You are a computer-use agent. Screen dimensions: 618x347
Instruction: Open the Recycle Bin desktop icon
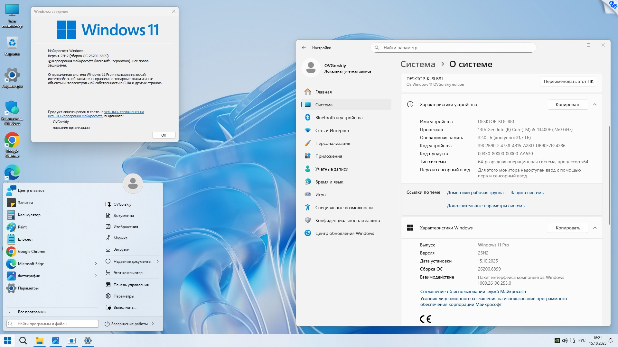click(x=12, y=43)
